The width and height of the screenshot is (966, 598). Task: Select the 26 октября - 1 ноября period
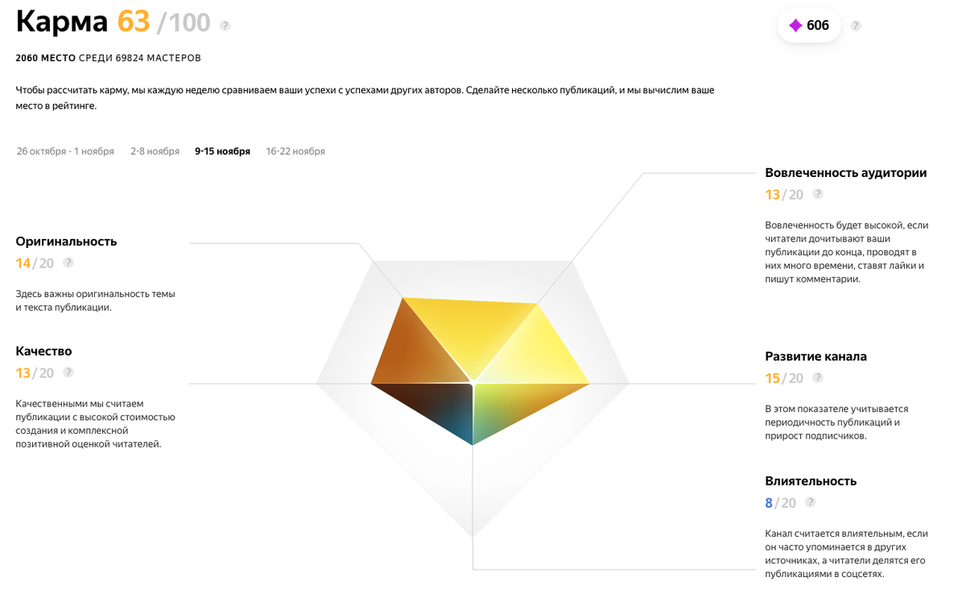[x=65, y=151]
